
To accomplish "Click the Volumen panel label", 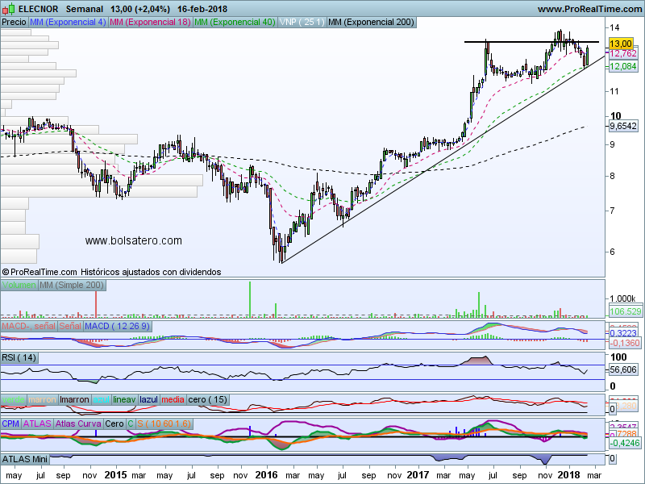I will tap(19, 286).
